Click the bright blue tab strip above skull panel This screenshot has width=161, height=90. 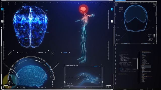[120, 0]
